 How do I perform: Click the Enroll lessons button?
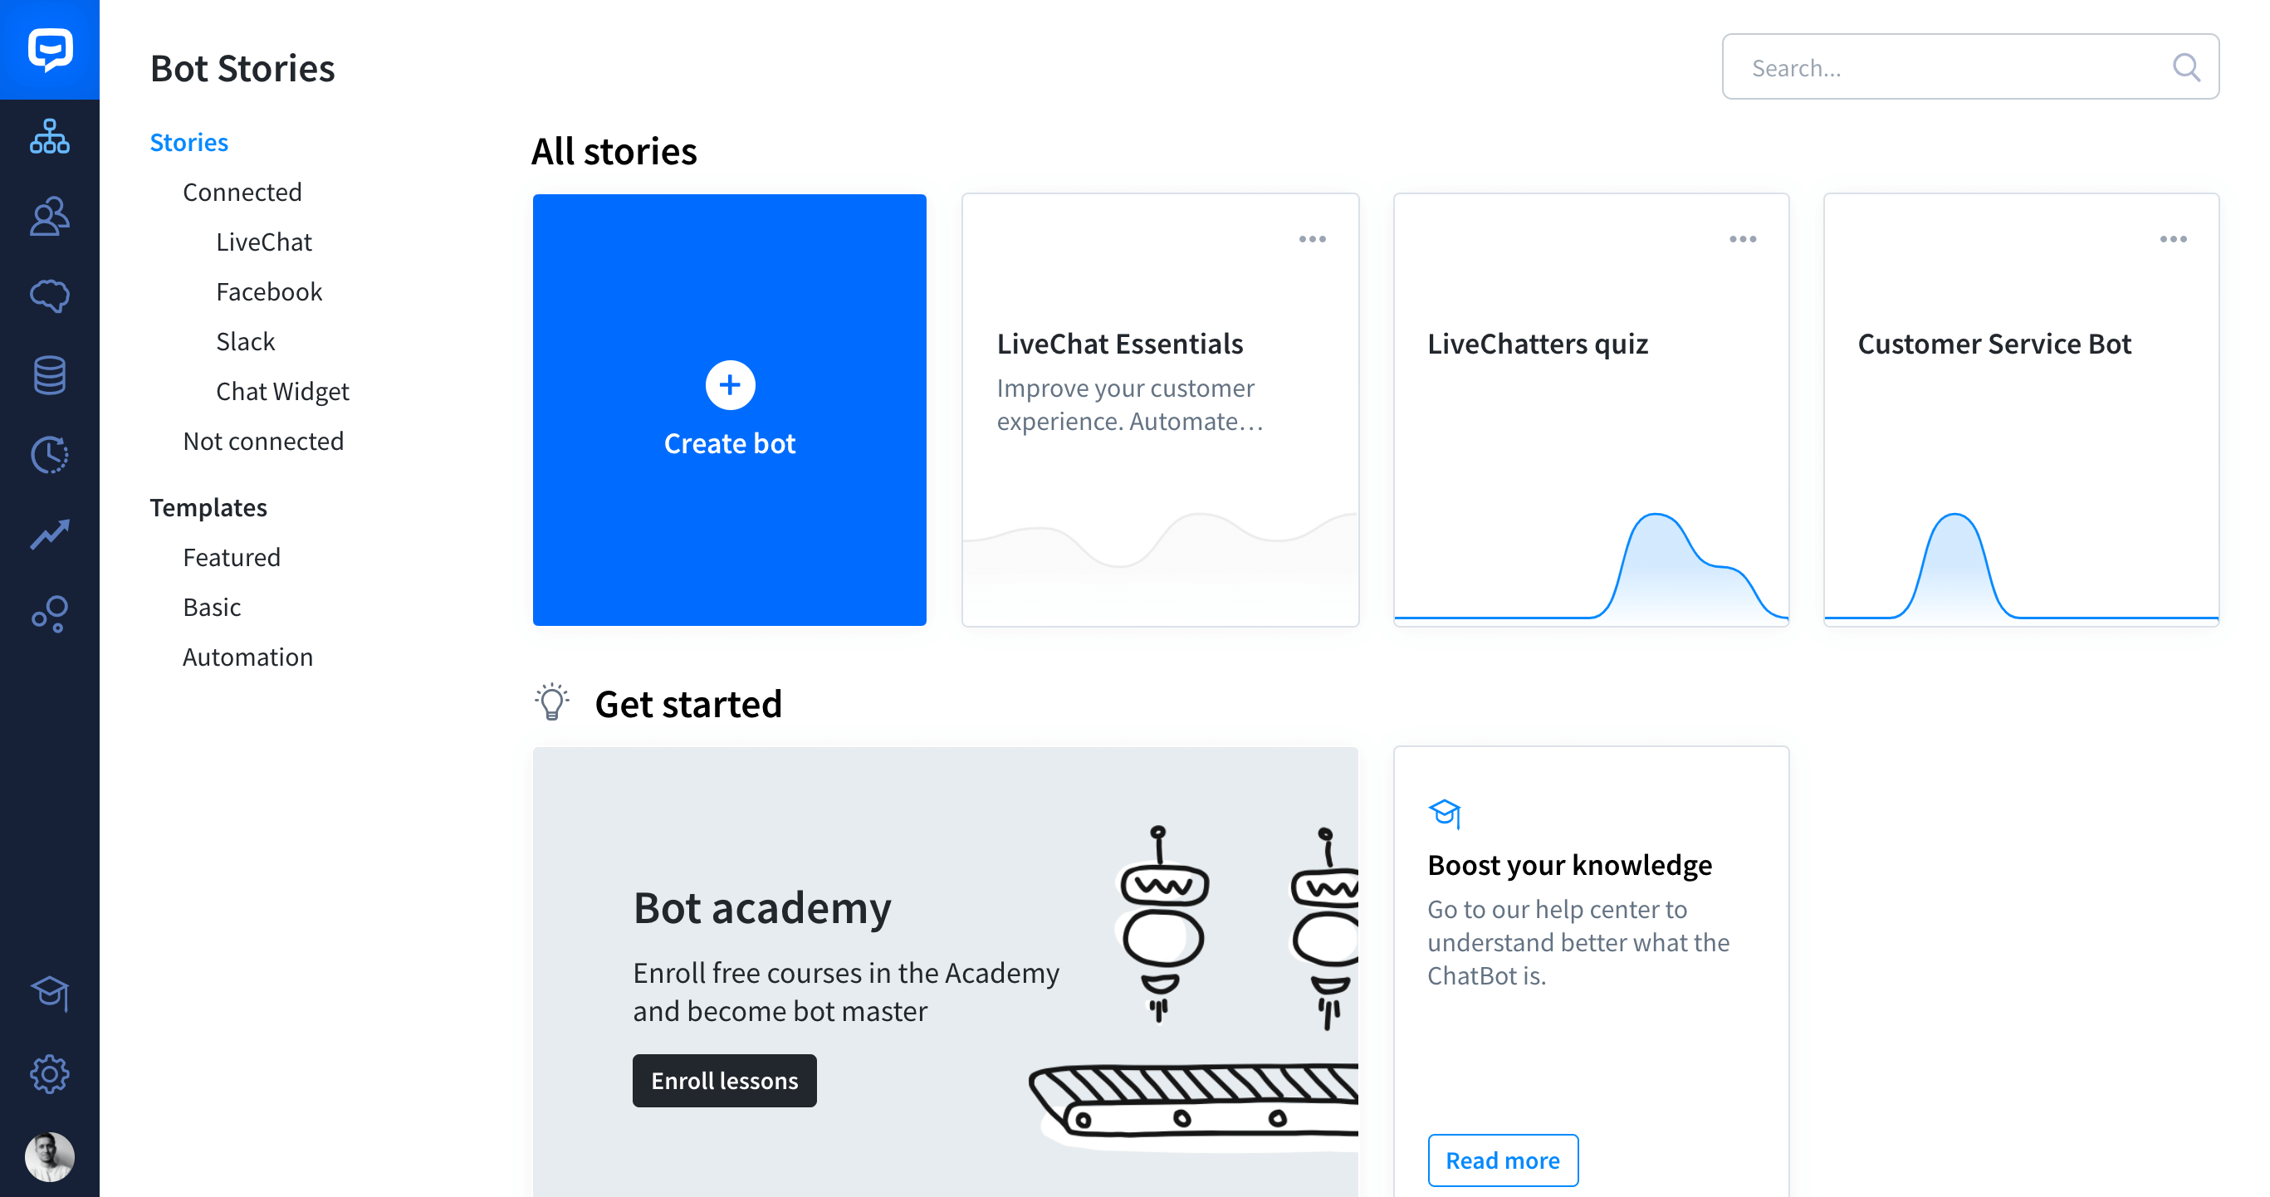pyautogui.click(x=725, y=1080)
